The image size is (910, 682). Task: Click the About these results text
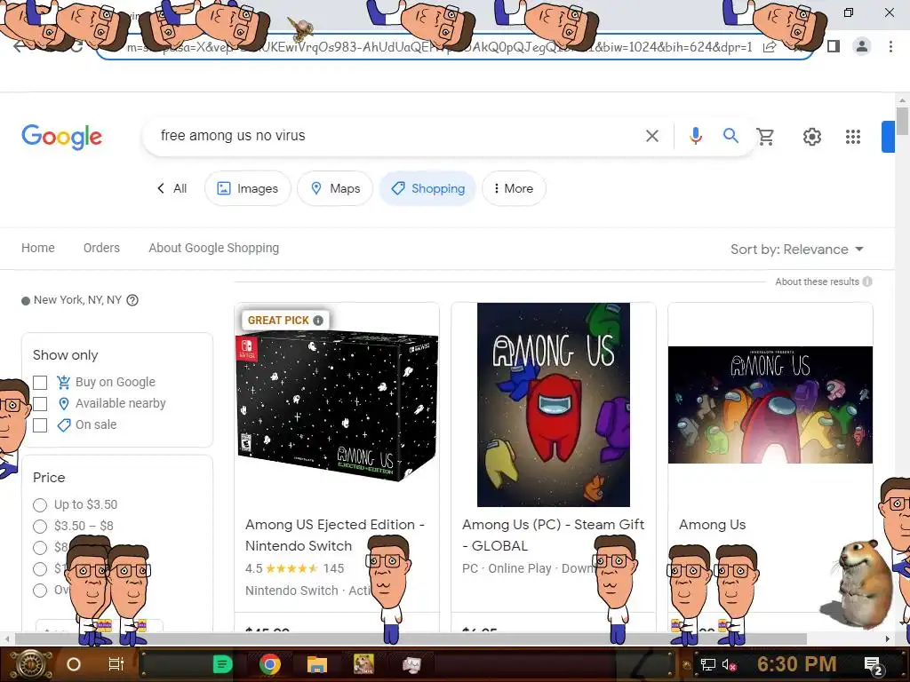coord(817,282)
